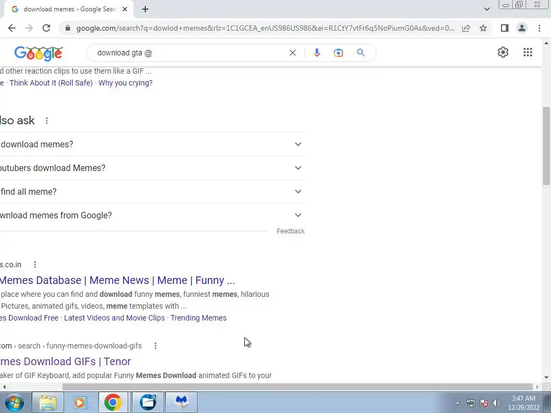
Task: Click horizontal scrollbar thumb
Action: click(x=297, y=387)
